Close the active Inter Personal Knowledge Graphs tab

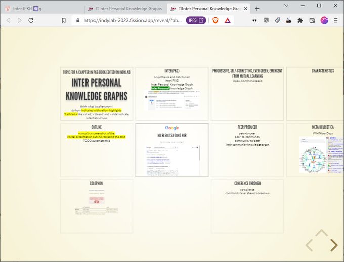tap(246, 9)
